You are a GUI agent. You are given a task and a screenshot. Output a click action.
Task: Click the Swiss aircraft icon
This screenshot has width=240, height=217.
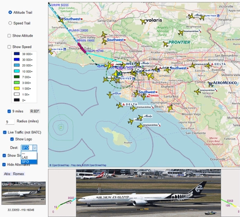(144, 96)
